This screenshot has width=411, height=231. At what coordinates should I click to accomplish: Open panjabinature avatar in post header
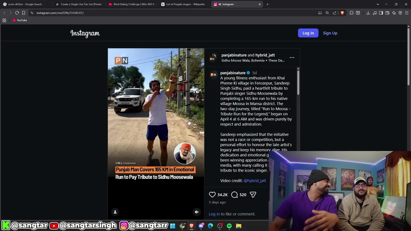tap(213, 58)
